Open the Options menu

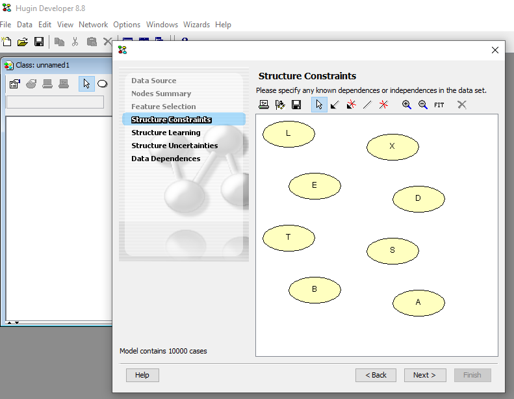127,25
